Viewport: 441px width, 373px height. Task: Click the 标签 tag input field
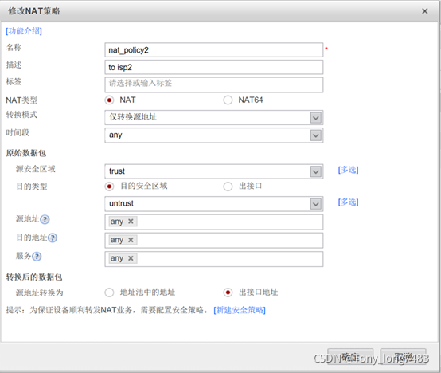pyautogui.click(x=214, y=84)
